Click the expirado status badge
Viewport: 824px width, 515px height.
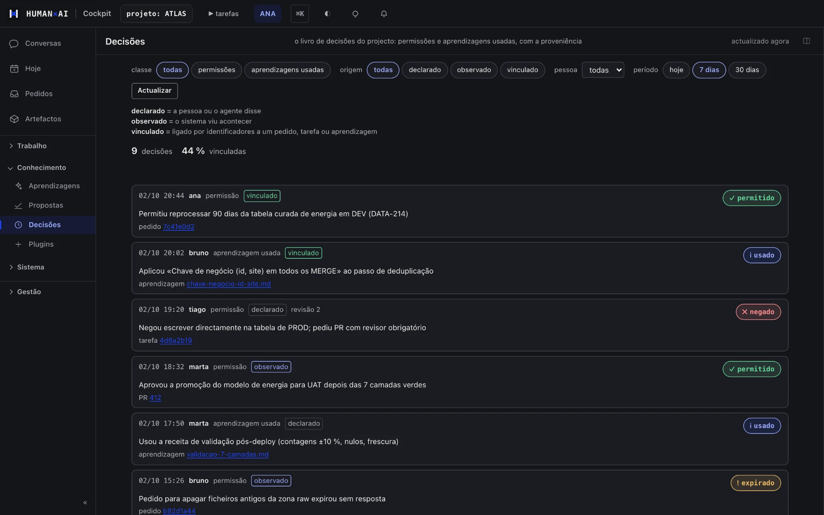[756, 483]
